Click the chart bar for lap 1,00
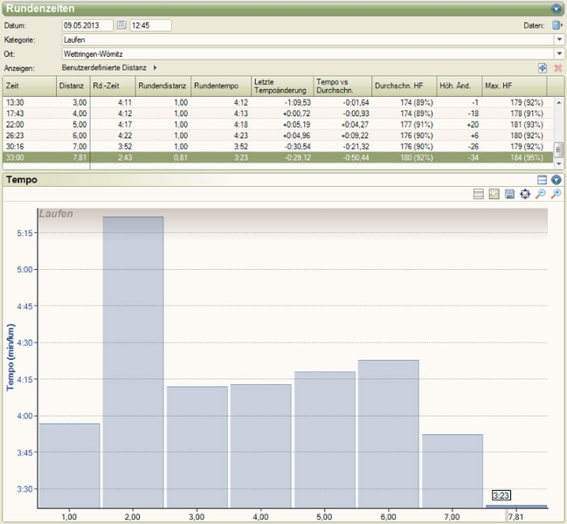This screenshot has width=567, height=524. click(x=69, y=465)
